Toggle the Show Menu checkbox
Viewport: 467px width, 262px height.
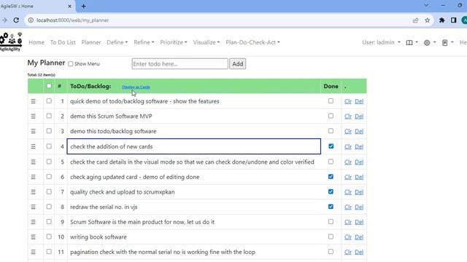pyautogui.click(x=71, y=64)
